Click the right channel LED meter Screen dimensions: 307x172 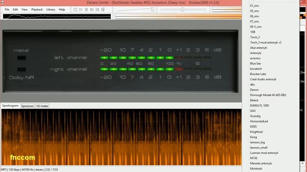point(155,69)
